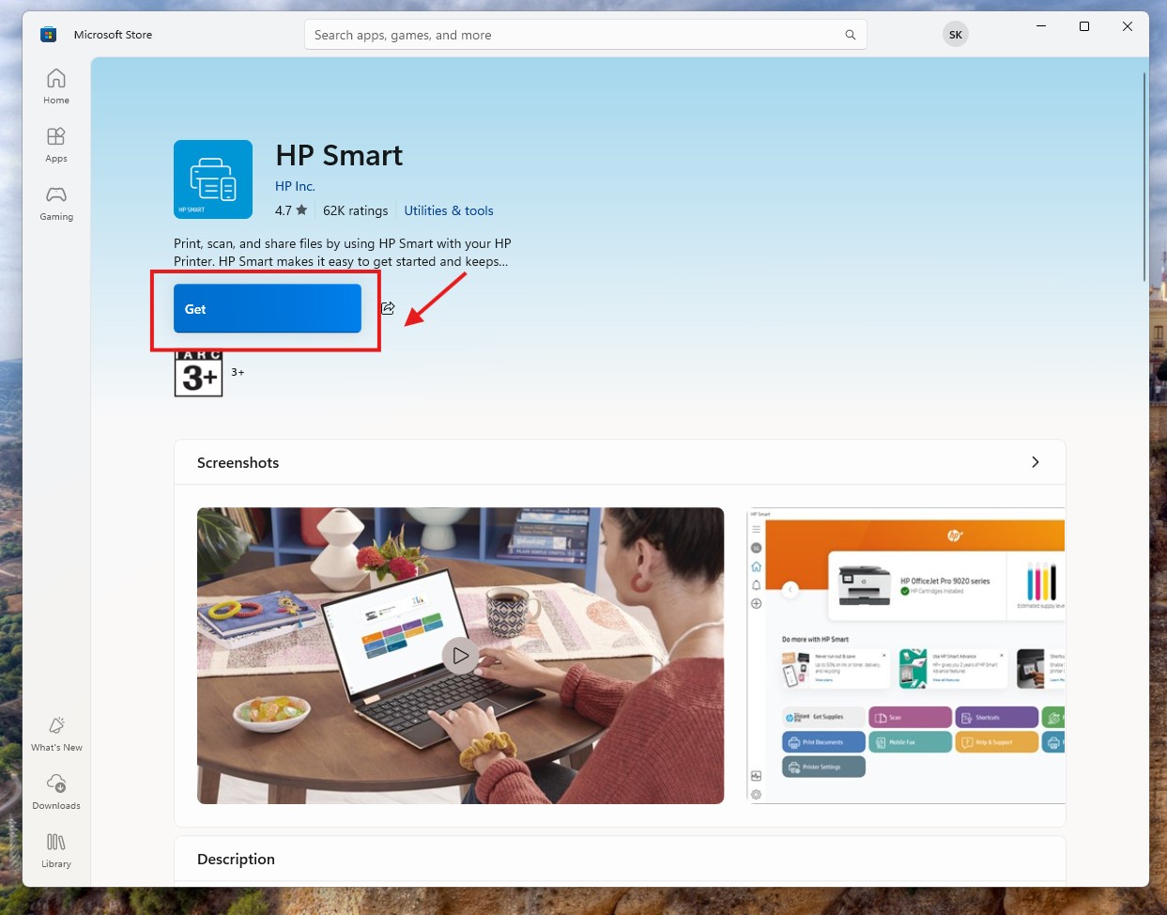Image resolution: width=1167 pixels, height=915 pixels.
Task: Open the Home section in sidebar
Action: 56,86
